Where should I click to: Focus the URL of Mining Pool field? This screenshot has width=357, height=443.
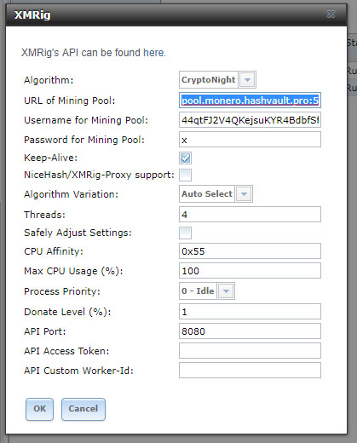point(250,101)
